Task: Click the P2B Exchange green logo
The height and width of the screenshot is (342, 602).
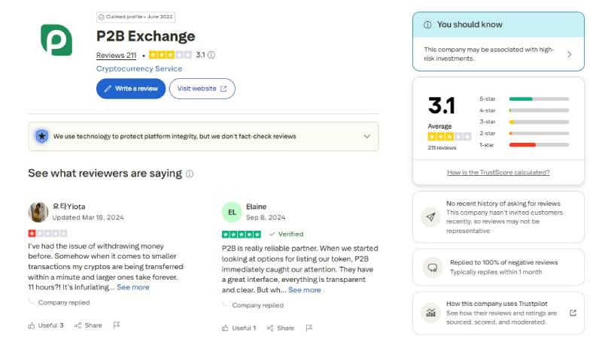Action: tap(56, 41)
